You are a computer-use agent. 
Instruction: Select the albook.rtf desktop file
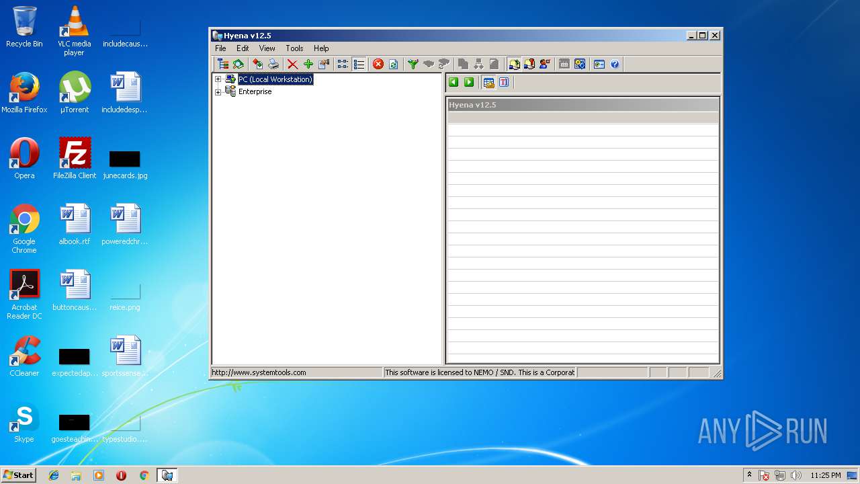tap(75, 225)
